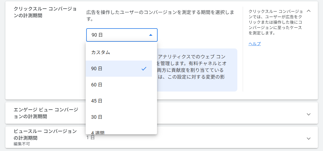Click the dropdown's blue arrow indicator
The width and height of the screenshot is (323, 151).
(151, 35)
